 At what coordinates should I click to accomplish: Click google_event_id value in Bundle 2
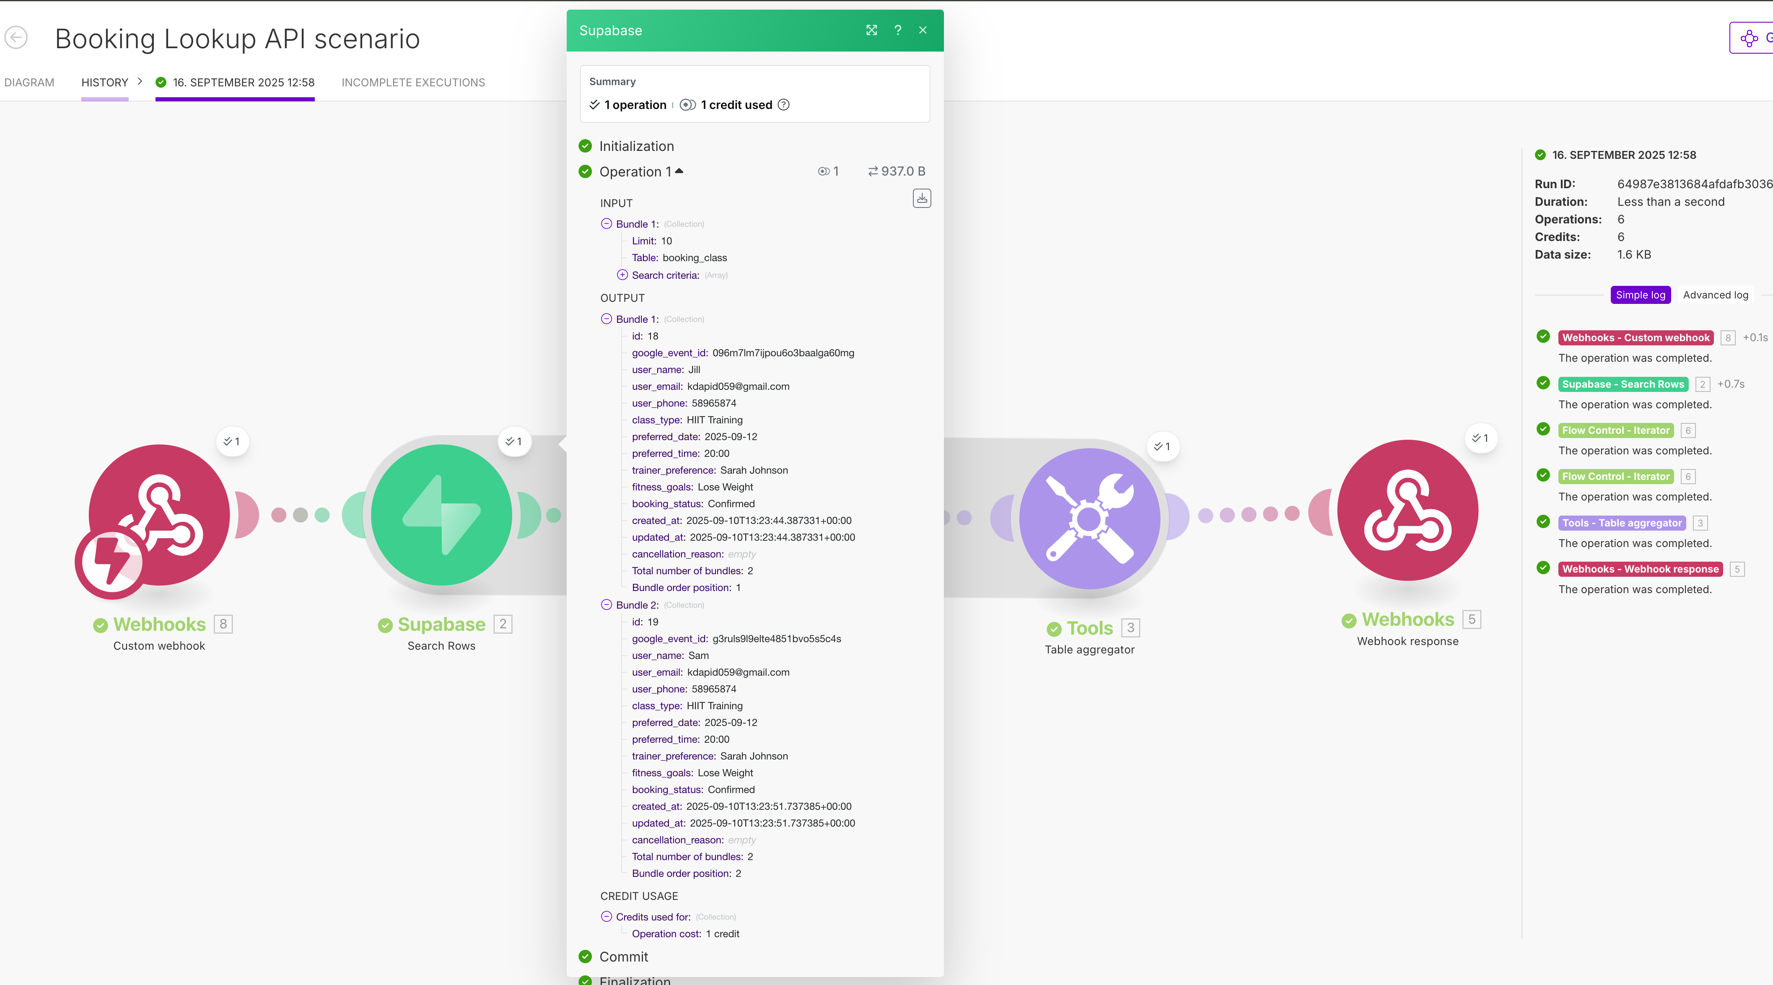pyautogui.click(x=776, y=639)
